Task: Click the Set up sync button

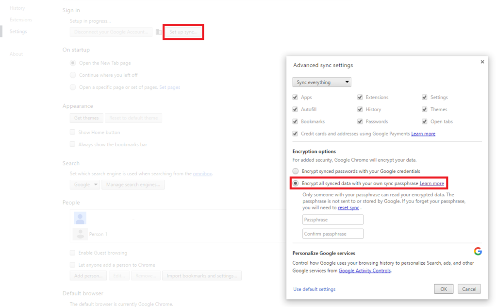Action: [183, 32]
